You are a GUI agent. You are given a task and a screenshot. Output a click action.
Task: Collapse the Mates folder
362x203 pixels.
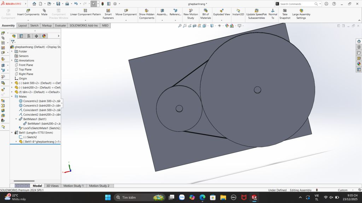(x=12, y=97)
